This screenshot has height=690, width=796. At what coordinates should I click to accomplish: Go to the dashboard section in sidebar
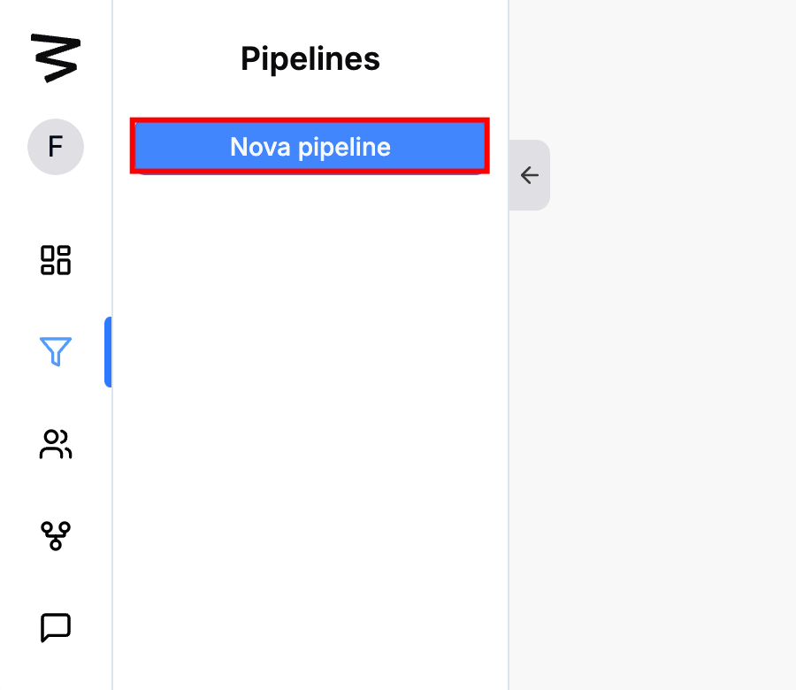pos(55,260)
